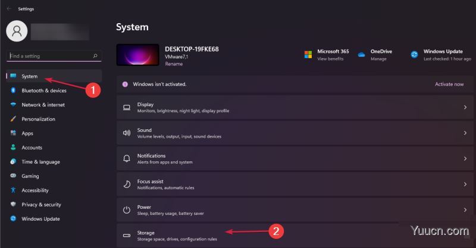Rename the PC DESKTOP-19FKE68
Screen dimensions: 476x248
coord(174,64)
